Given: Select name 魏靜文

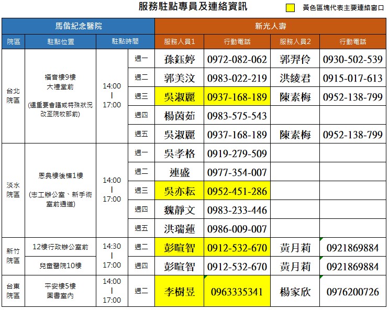Looking at the screenshot, I should point(180,210).
